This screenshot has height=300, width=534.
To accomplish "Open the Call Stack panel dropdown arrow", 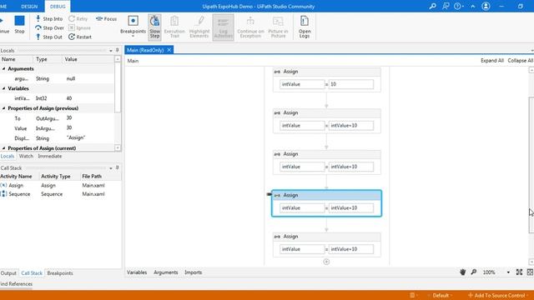I will [111, 168].
